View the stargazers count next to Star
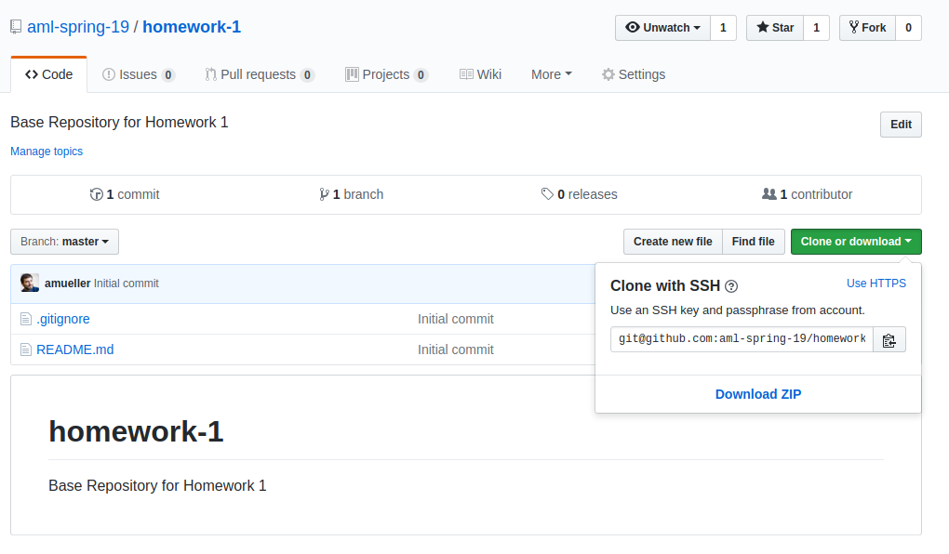Screen dimensions: 949x554 click(x=817, y=28)
